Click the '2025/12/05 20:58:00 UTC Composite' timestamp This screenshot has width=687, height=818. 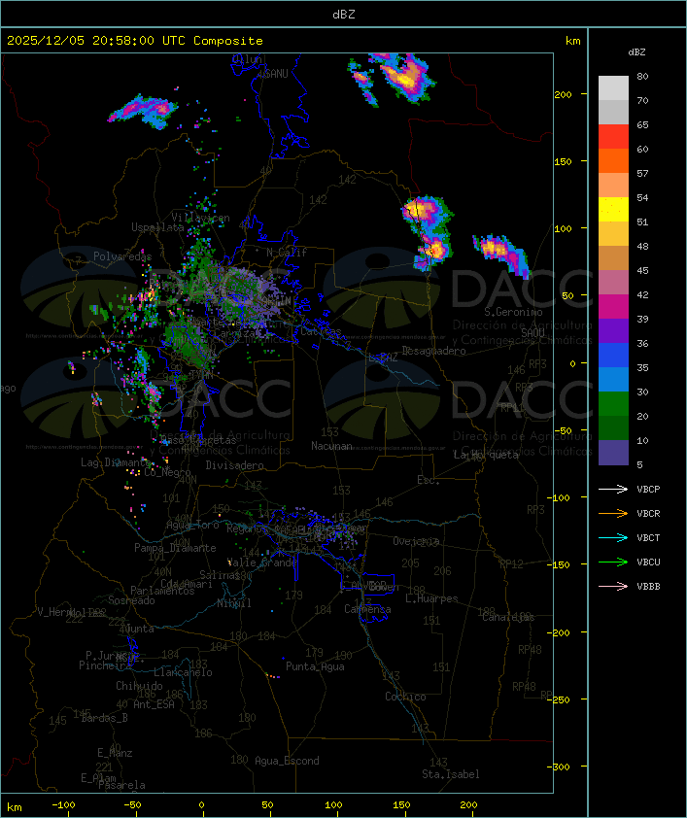135,41
